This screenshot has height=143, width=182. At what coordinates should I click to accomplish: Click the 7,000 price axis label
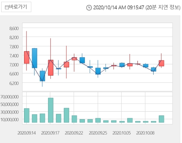(x=14, y=65)
